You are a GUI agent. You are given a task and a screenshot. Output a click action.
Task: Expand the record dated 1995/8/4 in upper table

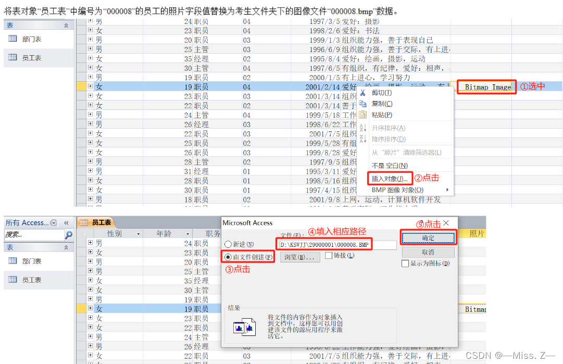90,58
